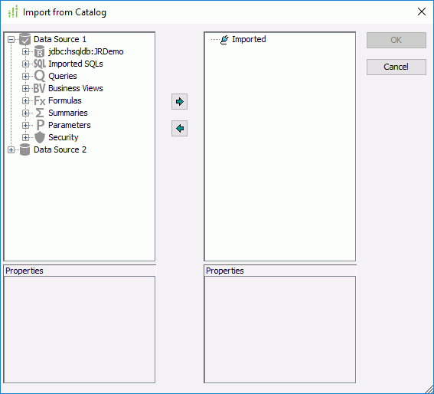The width and height of the screenshot is (434, 394).
Task: Click the P icon beside Parameters
Action: tap(40, 125)
